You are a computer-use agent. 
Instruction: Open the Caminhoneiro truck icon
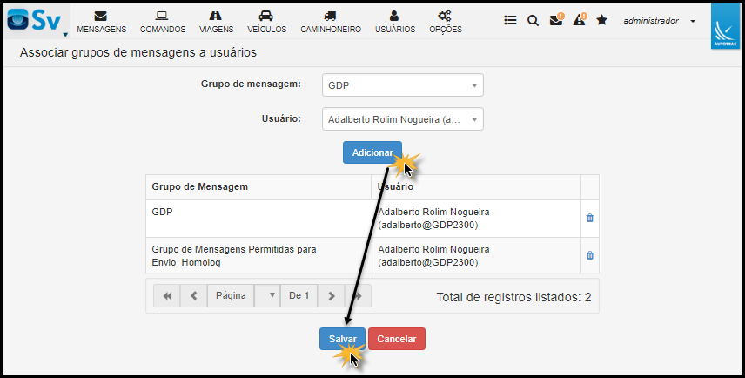[x=329, y=16]
